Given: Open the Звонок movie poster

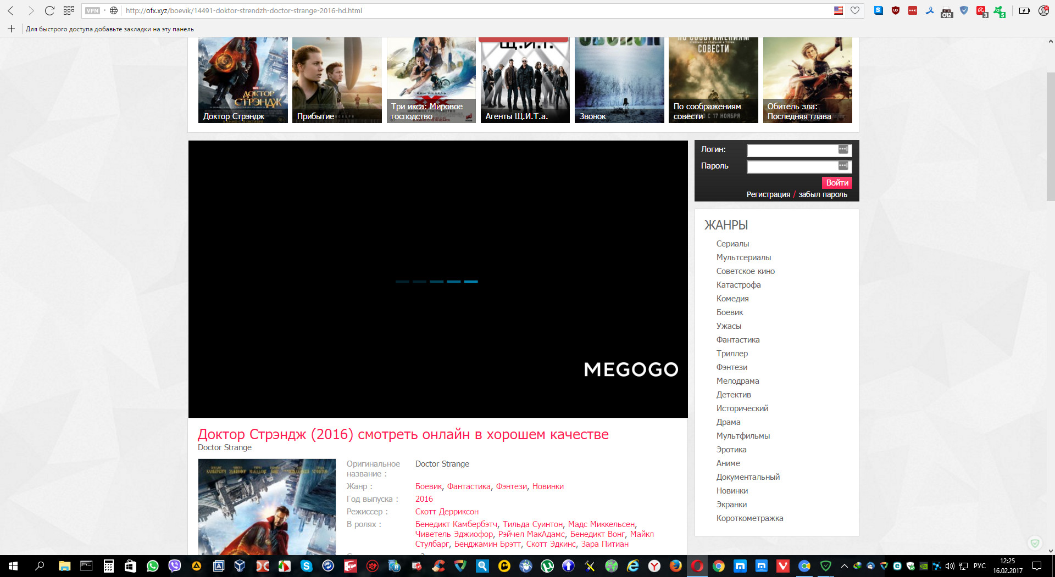Looking at the screenshot, I should pyautogui.click(x=619, y=80).
